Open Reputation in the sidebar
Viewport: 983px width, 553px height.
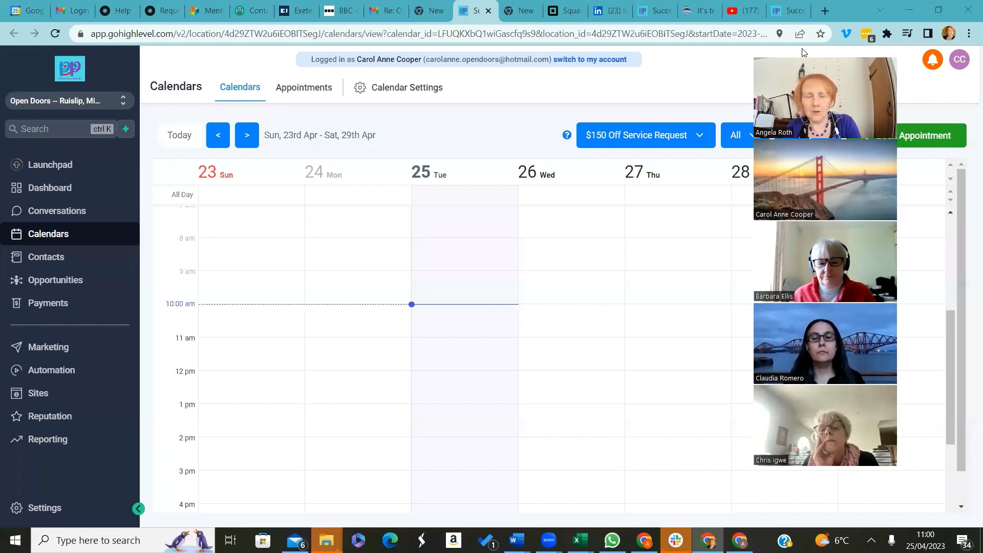pos(50,416)
